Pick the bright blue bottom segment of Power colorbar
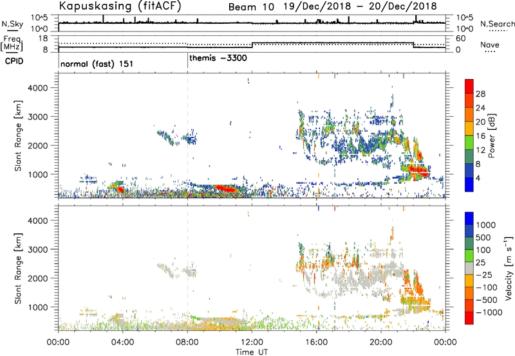Screen dimensions: 515x356 click(x=469, y=184)
